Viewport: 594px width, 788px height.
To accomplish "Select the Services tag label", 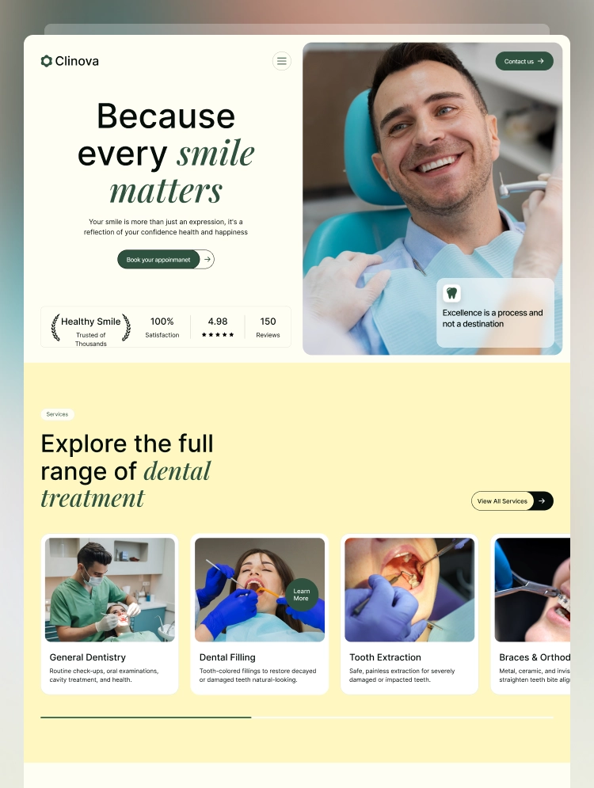I will [57, 415].
